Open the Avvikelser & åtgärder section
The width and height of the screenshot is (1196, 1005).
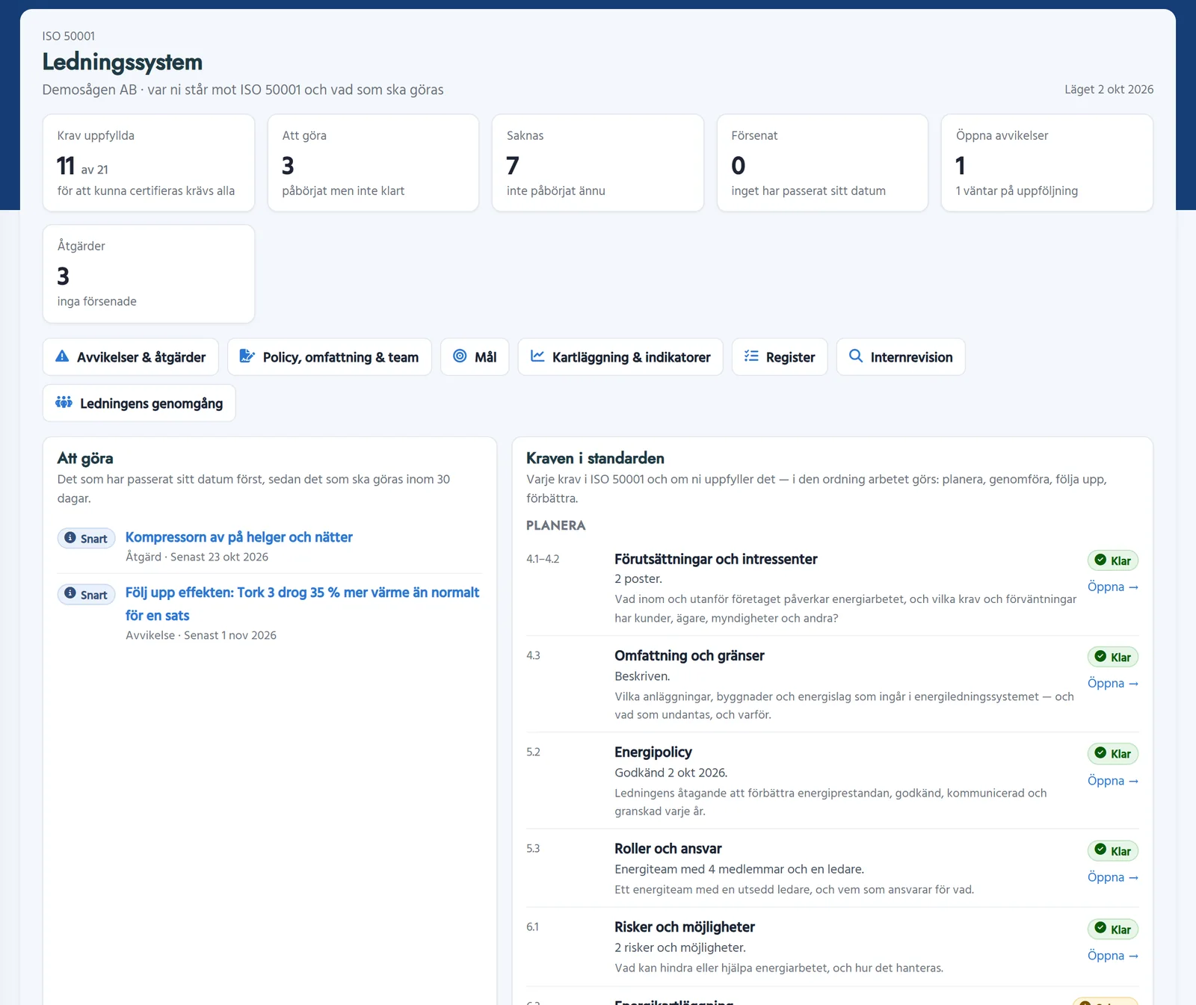click(x=131, y=357)
